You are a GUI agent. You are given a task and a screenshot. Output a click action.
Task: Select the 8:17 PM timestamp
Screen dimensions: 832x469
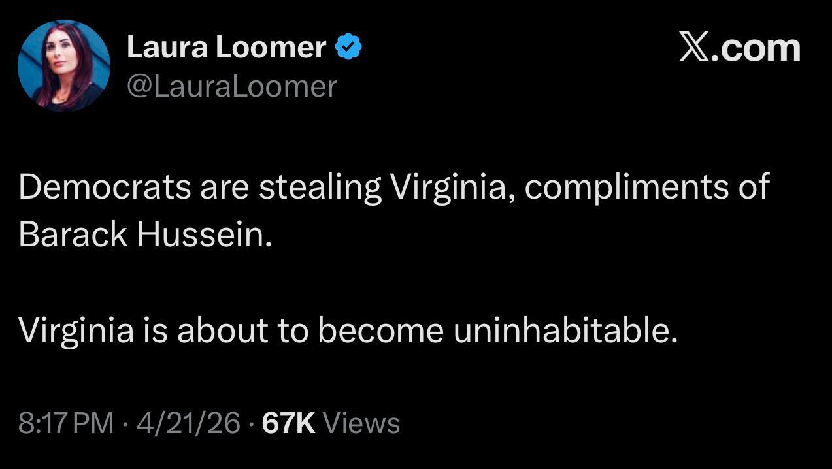(66, 423)
